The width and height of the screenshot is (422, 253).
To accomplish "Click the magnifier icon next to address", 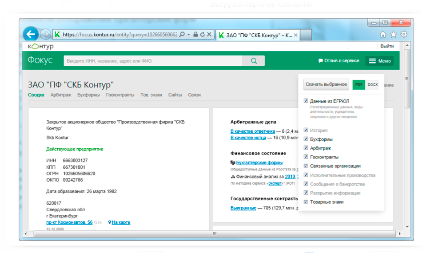I will click(x=96, y=223).
